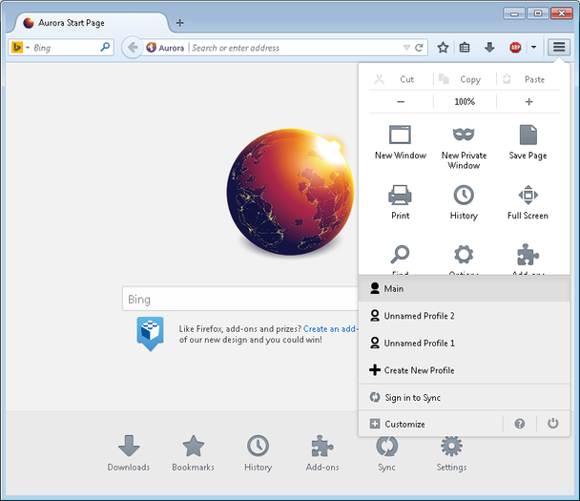Select the Aurora Start Page tab
Viewport: 580px width, 501px height.
pyautogui.click(x=91, y=23)
